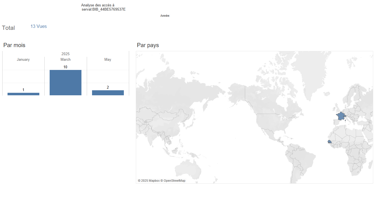Click the '13 Vues' total value
The width and height of the screenshot is (381, 214).
click(x=38, y=26)
